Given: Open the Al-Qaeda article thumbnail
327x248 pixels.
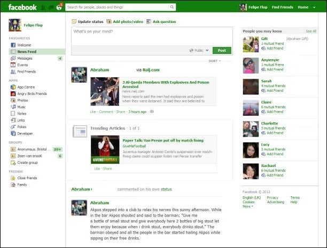Looking at the screenshot, I should [105, 91].
